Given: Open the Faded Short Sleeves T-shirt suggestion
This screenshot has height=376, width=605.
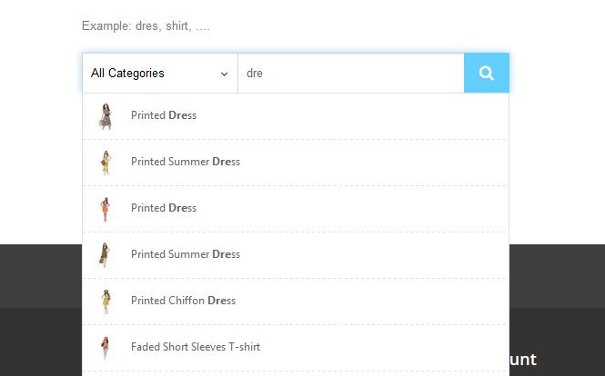Looking at the screenshot, I should point(196,347).
